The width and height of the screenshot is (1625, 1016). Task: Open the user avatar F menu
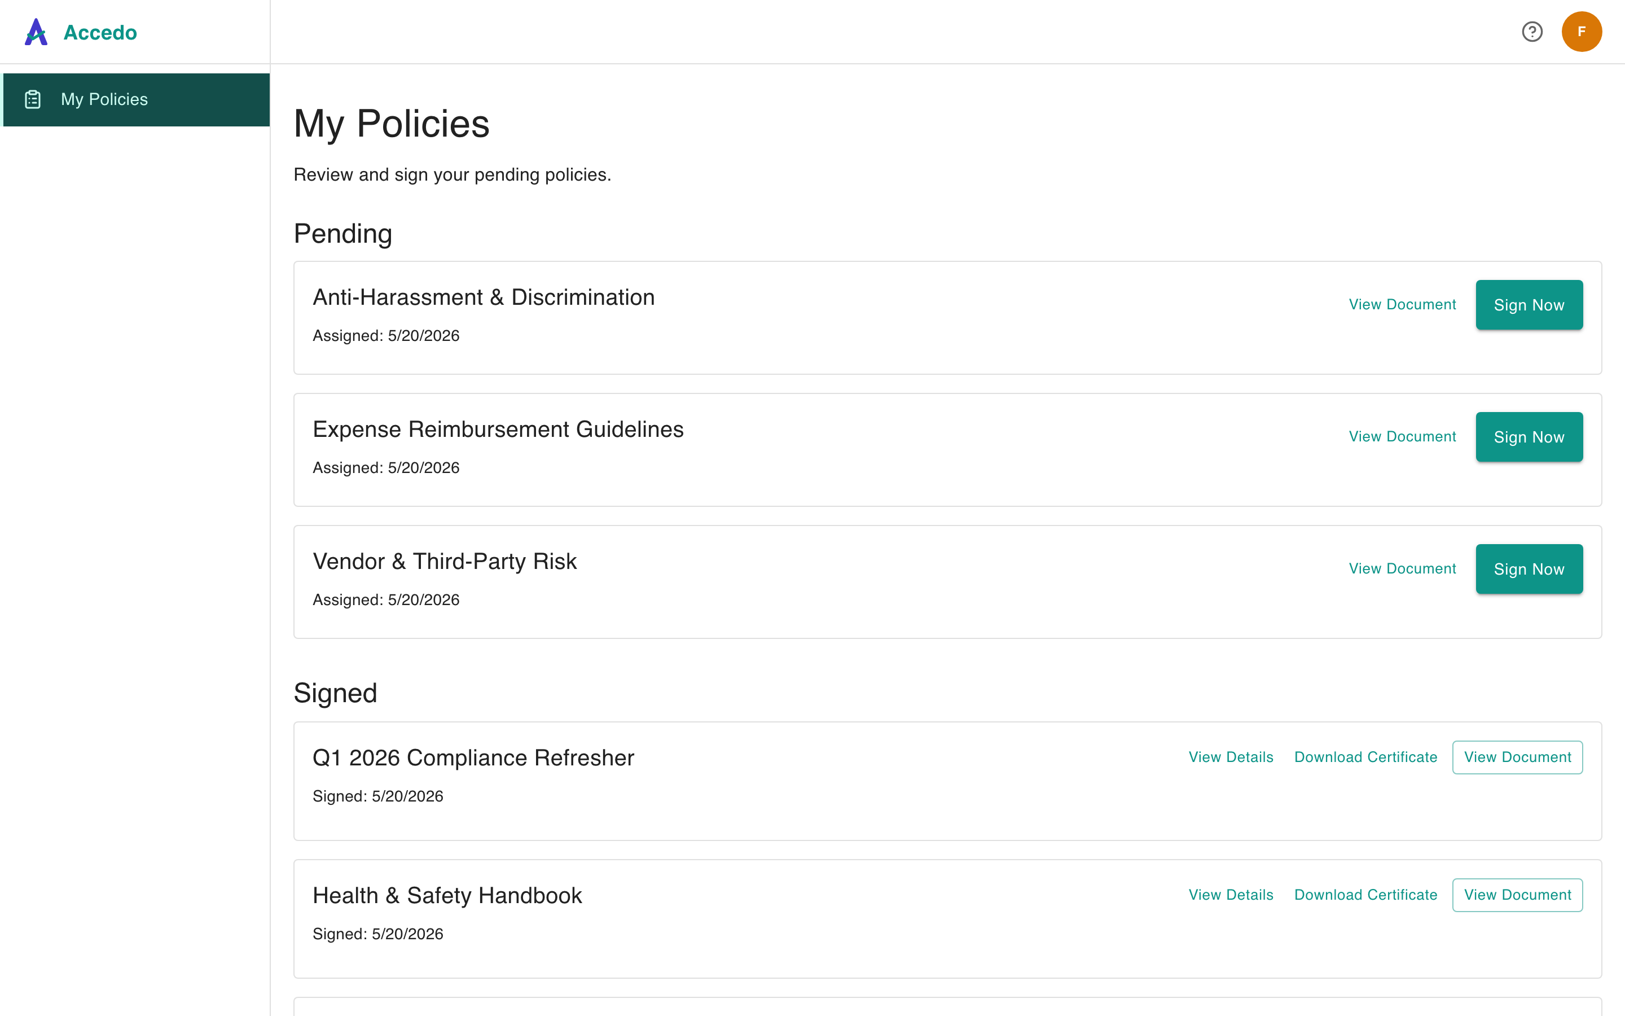pos(1582,32)
